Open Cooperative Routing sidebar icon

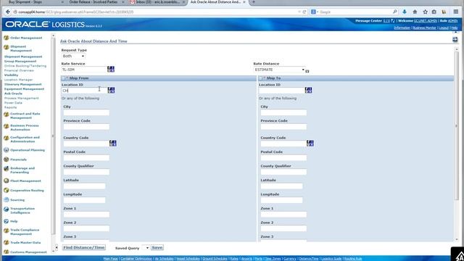pyautogui.click(x=7, y=190)
